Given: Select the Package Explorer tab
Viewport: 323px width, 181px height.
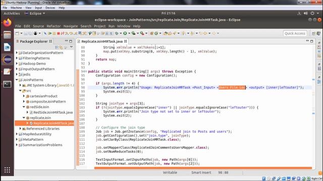Looking at the screenshot, I should [34, 41].
